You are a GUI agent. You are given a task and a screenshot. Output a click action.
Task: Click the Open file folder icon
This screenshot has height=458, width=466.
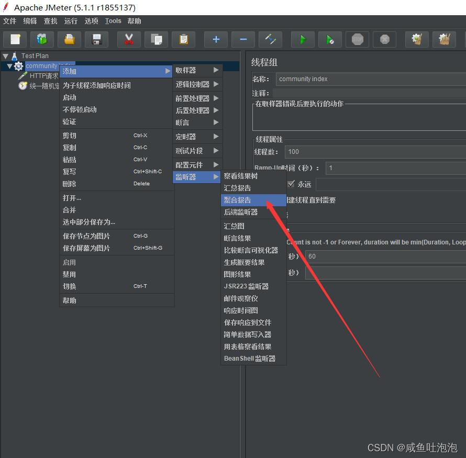pyautogui.click(x=69, y=39)
